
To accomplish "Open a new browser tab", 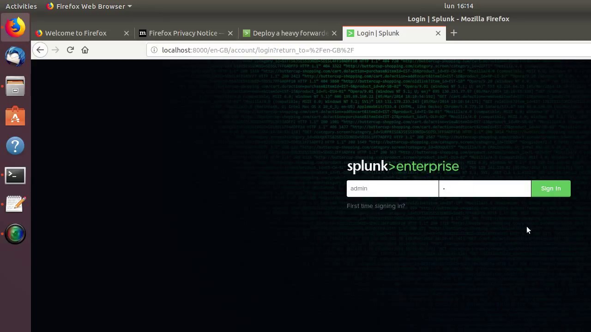I will pyautogui.click(x=454, y=33).
